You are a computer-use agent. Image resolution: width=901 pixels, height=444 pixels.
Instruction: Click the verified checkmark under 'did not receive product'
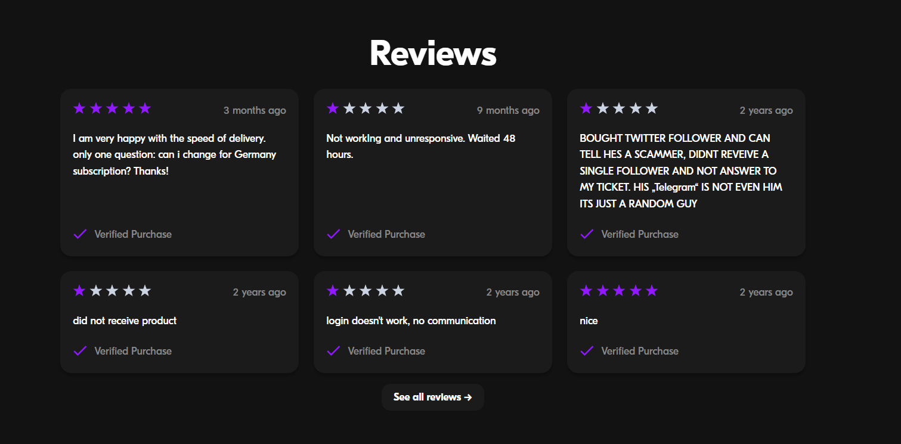tap(80, 351)
